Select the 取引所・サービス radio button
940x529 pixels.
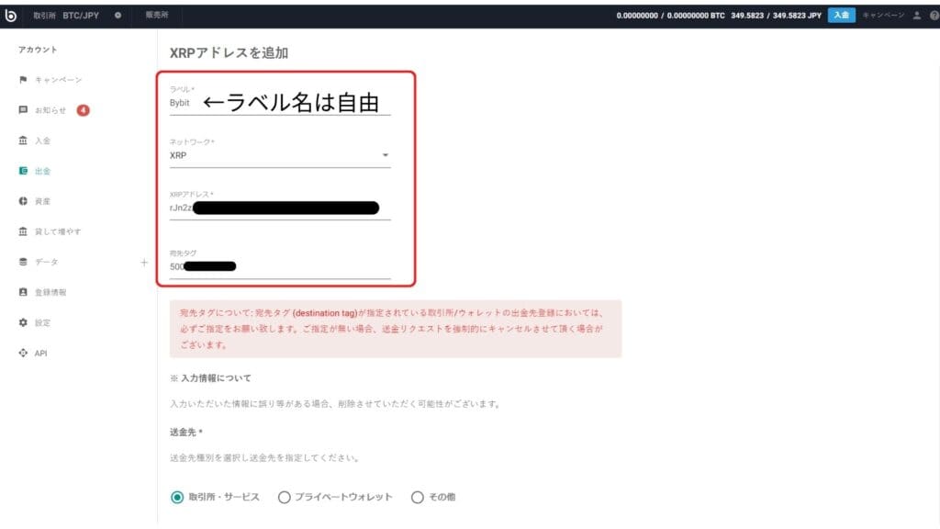click(x=177, y=497)
